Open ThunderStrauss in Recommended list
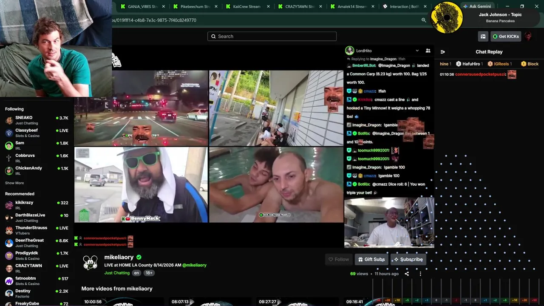This screenshot has width=544, height=306. coord(37,230)
